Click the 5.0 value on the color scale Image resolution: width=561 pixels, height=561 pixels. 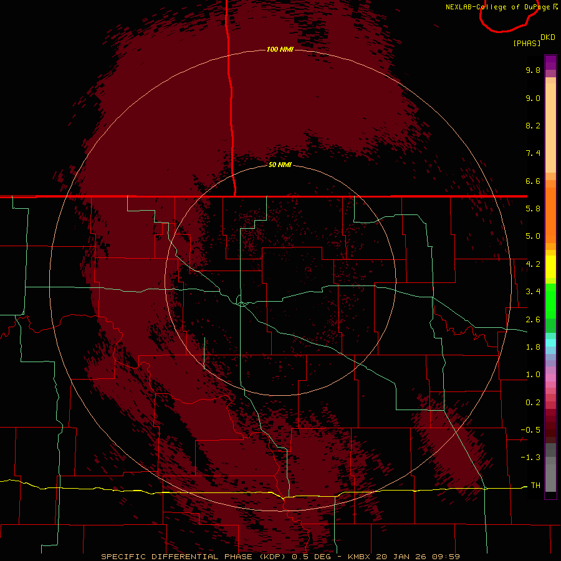coord(533,236)
